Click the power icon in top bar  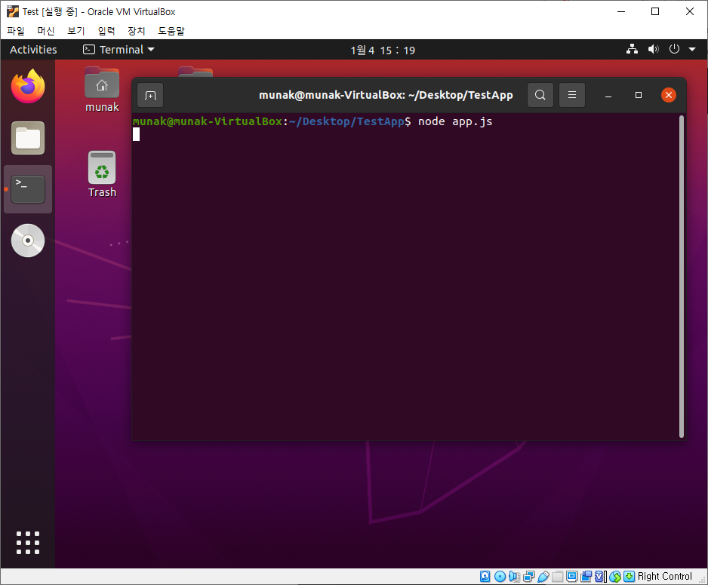pyautogui.click(x=674, y=49)
